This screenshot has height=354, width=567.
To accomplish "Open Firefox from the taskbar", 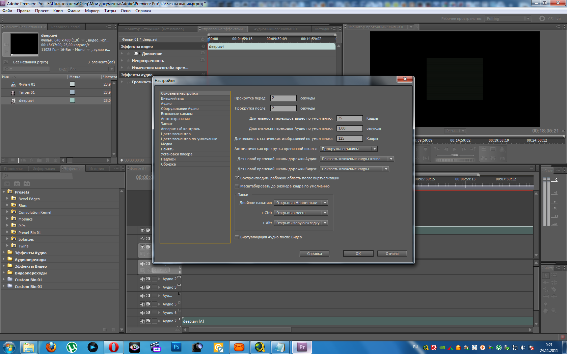I will pos(51,347).
